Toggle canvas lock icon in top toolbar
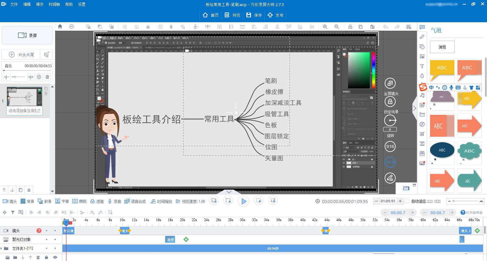The height and width of the screenshot is (261, 487). [350, 27]
